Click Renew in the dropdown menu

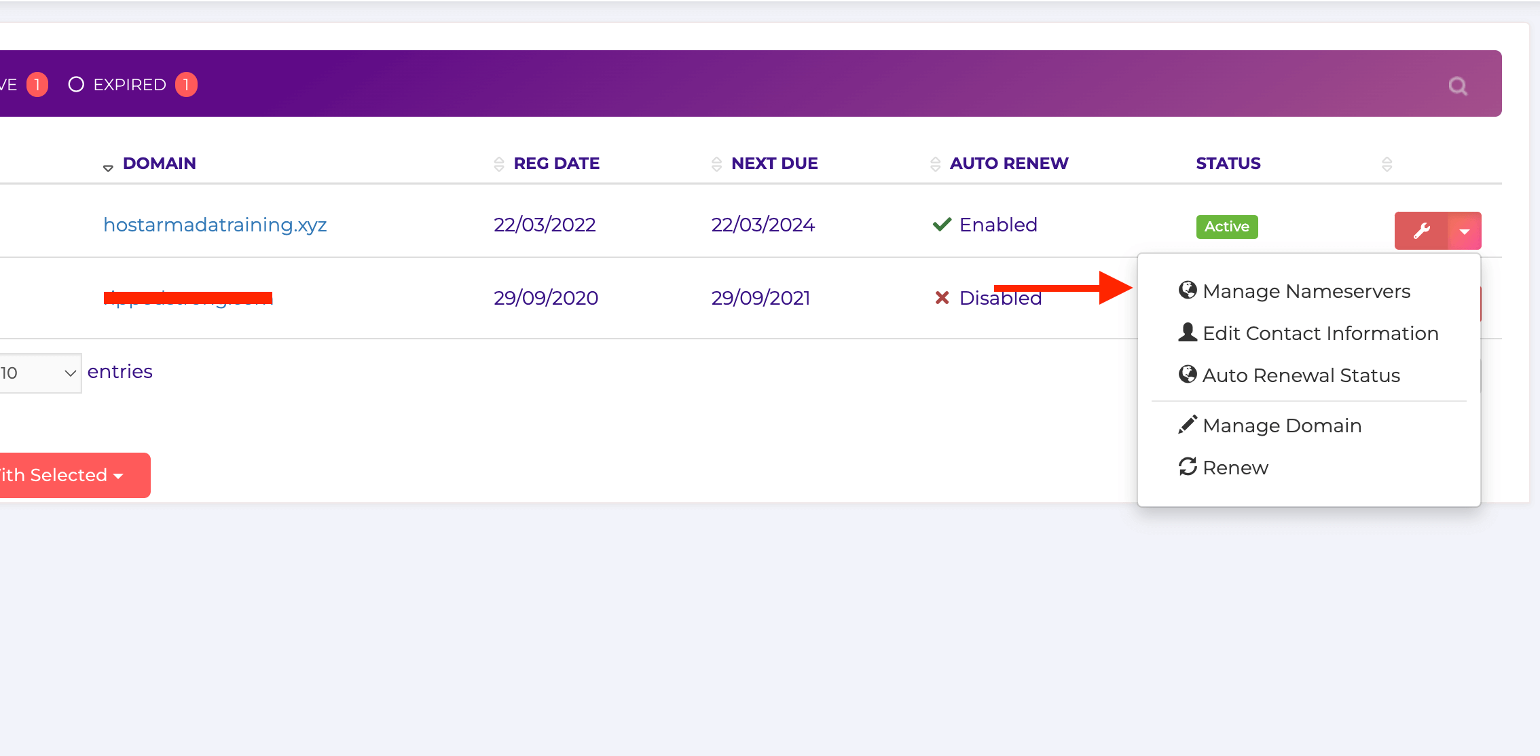pyautogui.click(x=1224, y=468)
